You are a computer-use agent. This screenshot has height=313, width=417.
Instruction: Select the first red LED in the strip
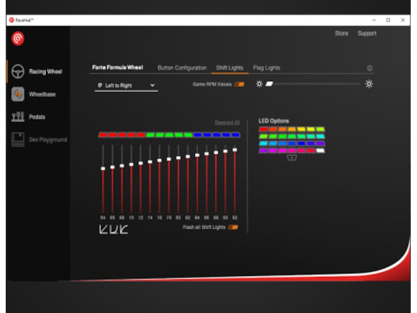103,135
